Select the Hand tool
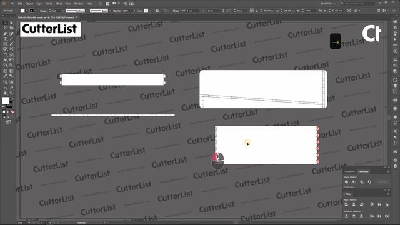 click(x=5, y=93)
